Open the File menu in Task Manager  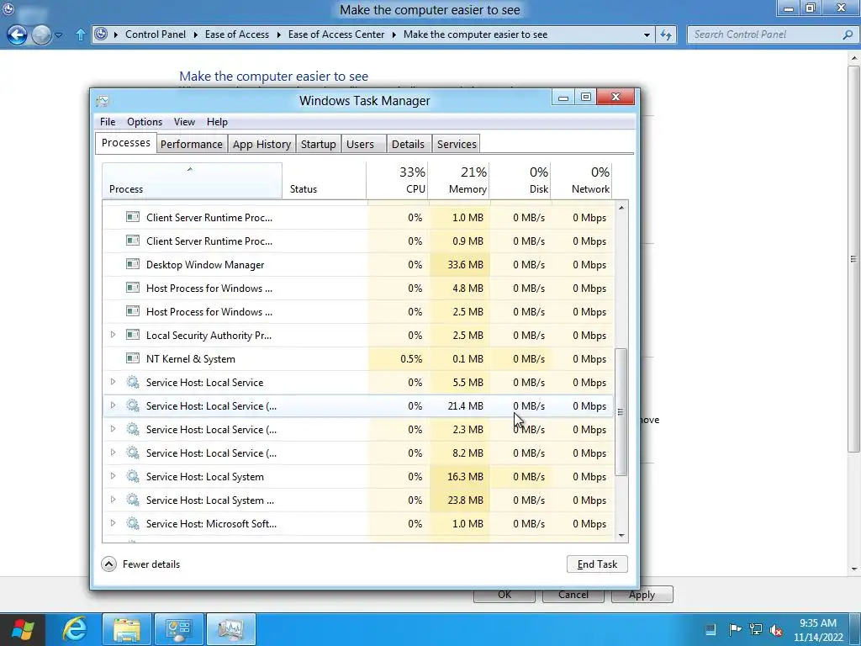coord(108,122)
